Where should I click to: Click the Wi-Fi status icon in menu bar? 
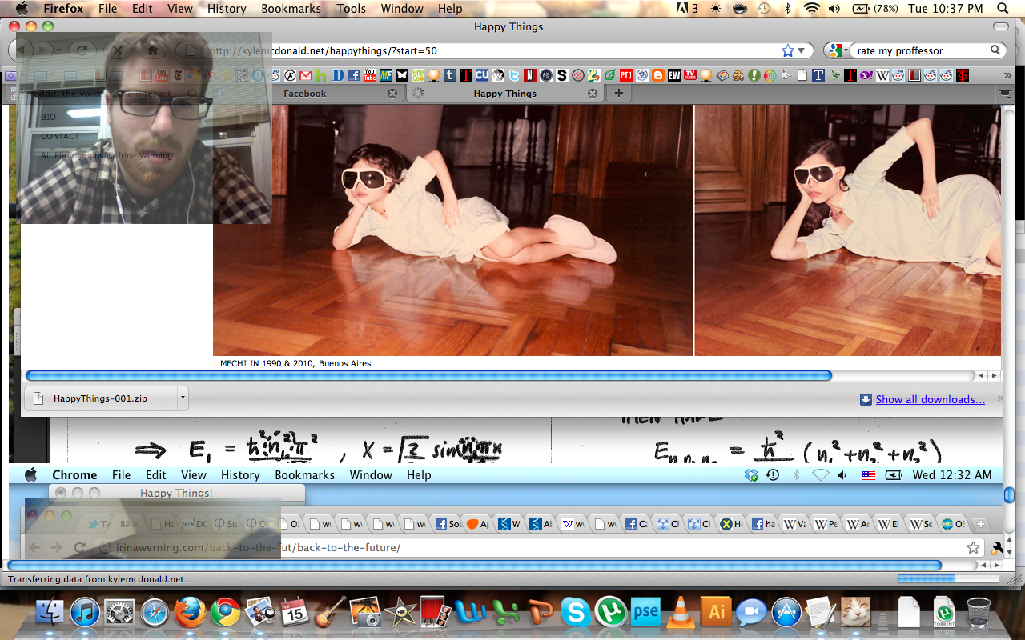click(x=812, y=9)
